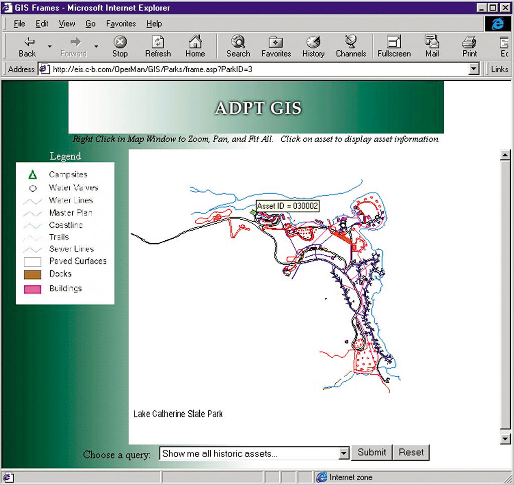The image size is (514, 485).
Task: Click the Sewer Lines legend symbol
Action: tap(33, 250)
